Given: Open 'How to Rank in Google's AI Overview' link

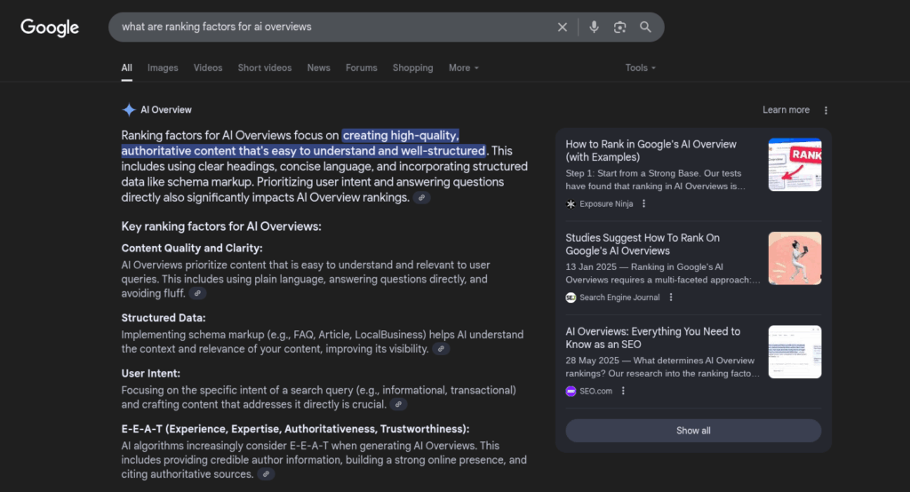Looking at the screenshot, I should [651, 151].
